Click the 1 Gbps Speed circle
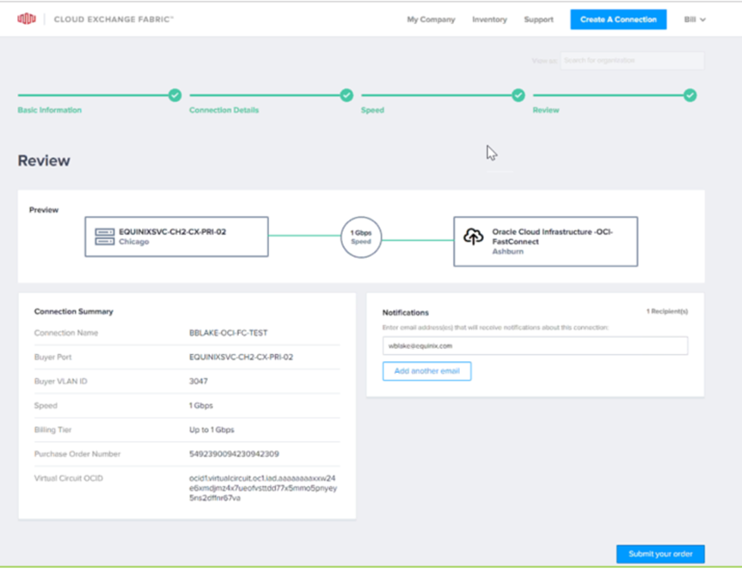 tap(361, 237)
